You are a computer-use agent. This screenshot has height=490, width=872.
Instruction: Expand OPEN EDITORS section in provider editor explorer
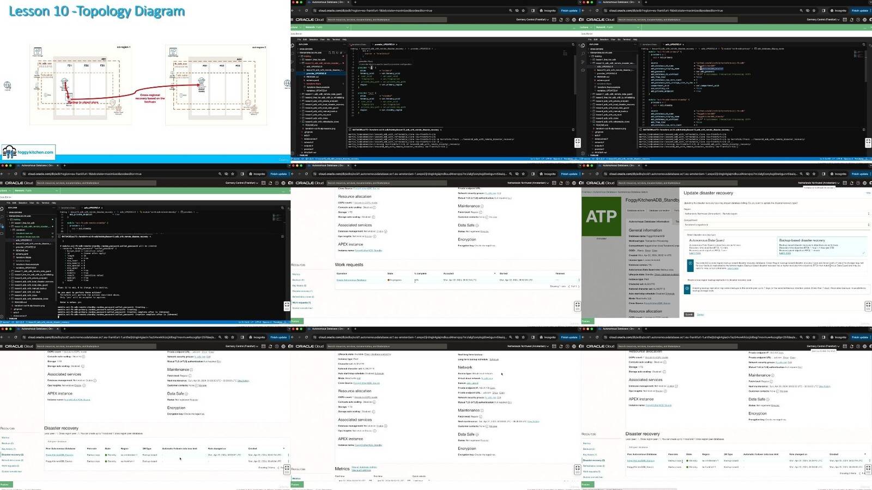306,49
